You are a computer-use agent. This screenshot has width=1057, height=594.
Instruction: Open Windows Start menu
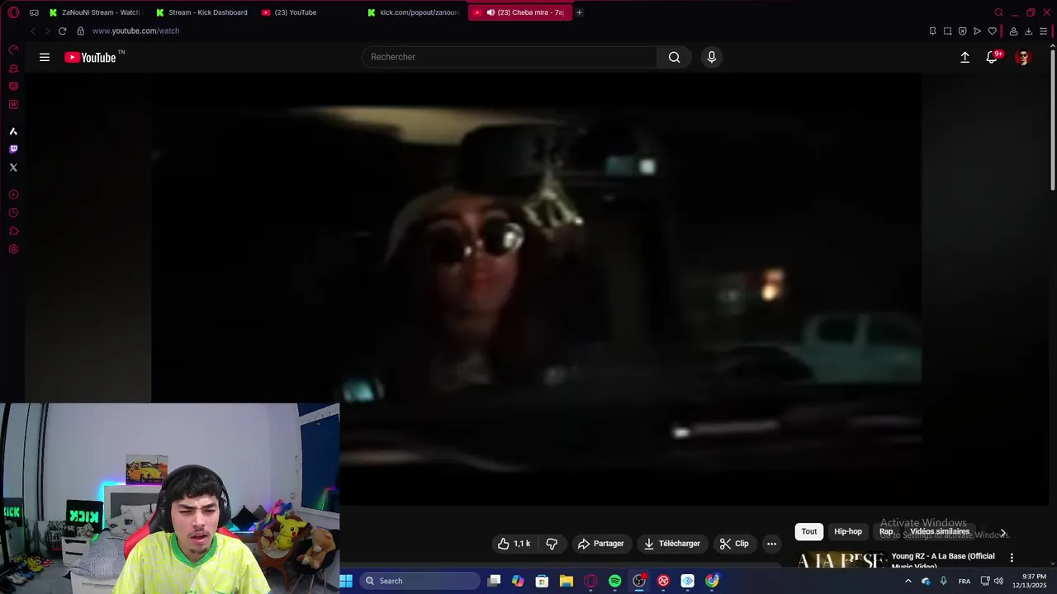tap(346, 581)
